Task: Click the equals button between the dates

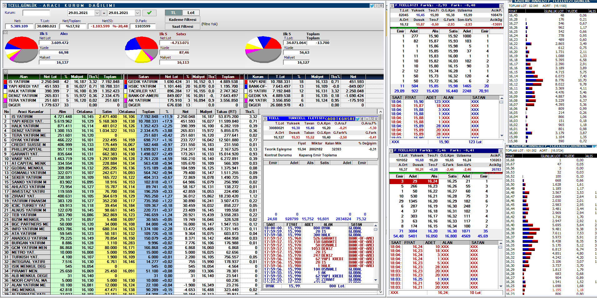Action: click(104, 13)
